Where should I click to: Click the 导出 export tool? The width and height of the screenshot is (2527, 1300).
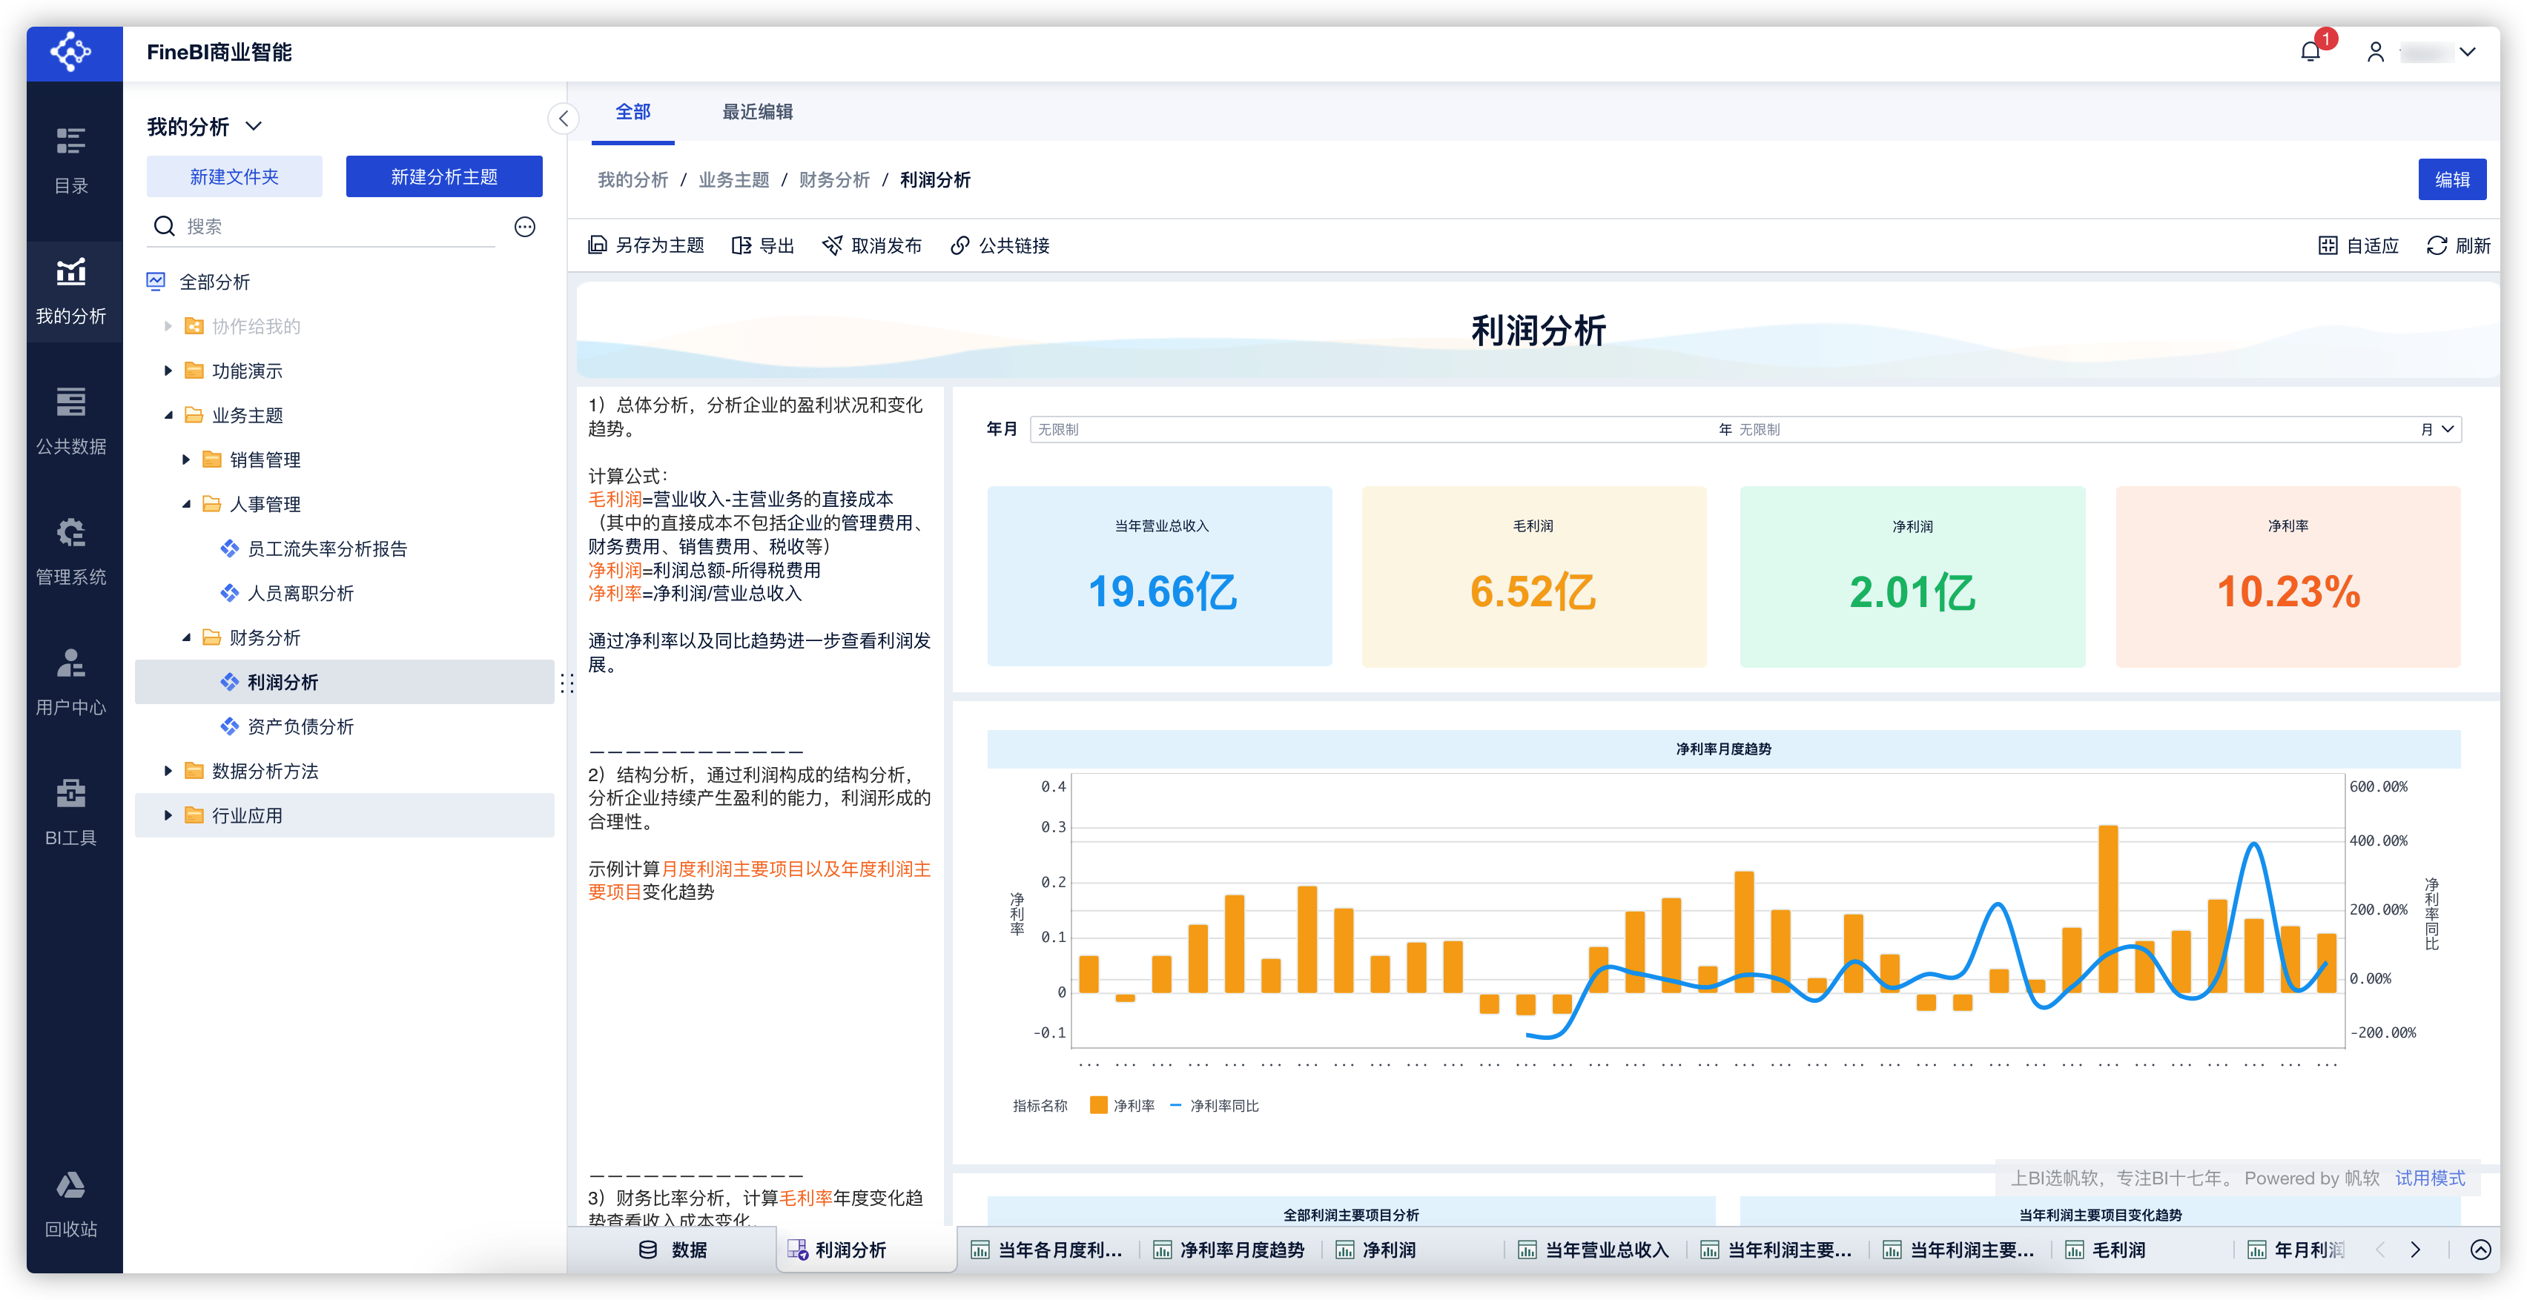tap(762, 245)
